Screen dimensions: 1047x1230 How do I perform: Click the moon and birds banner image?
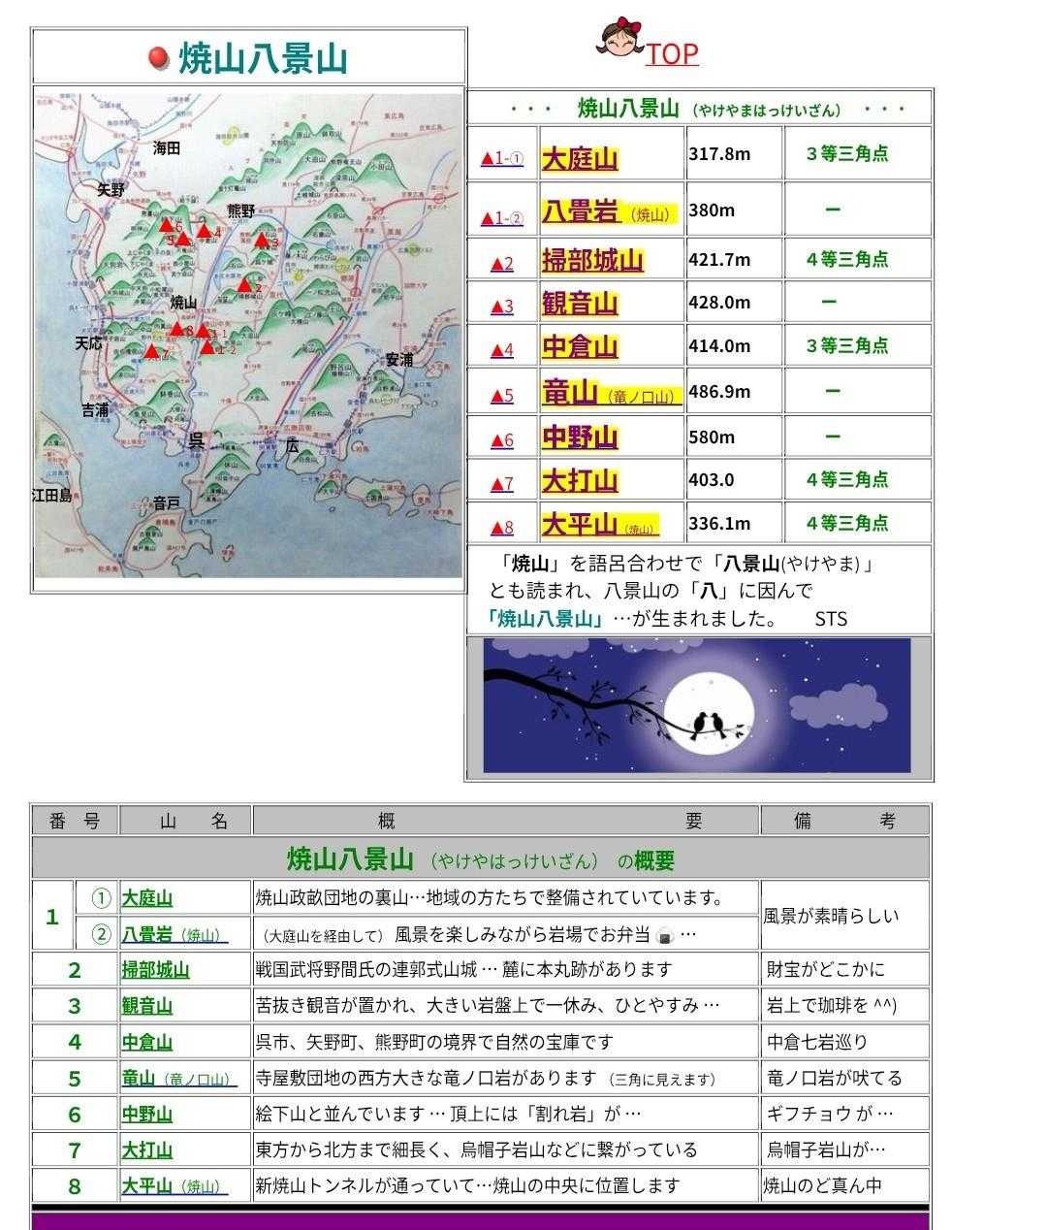[x=697, y=705]
